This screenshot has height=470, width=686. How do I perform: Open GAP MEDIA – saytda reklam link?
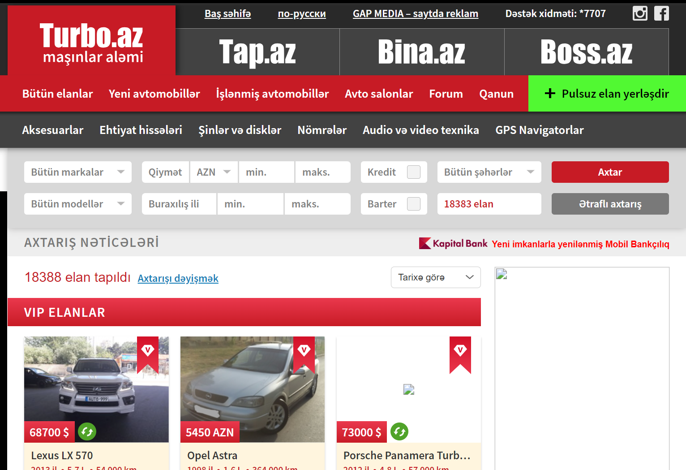coord(416,13)
